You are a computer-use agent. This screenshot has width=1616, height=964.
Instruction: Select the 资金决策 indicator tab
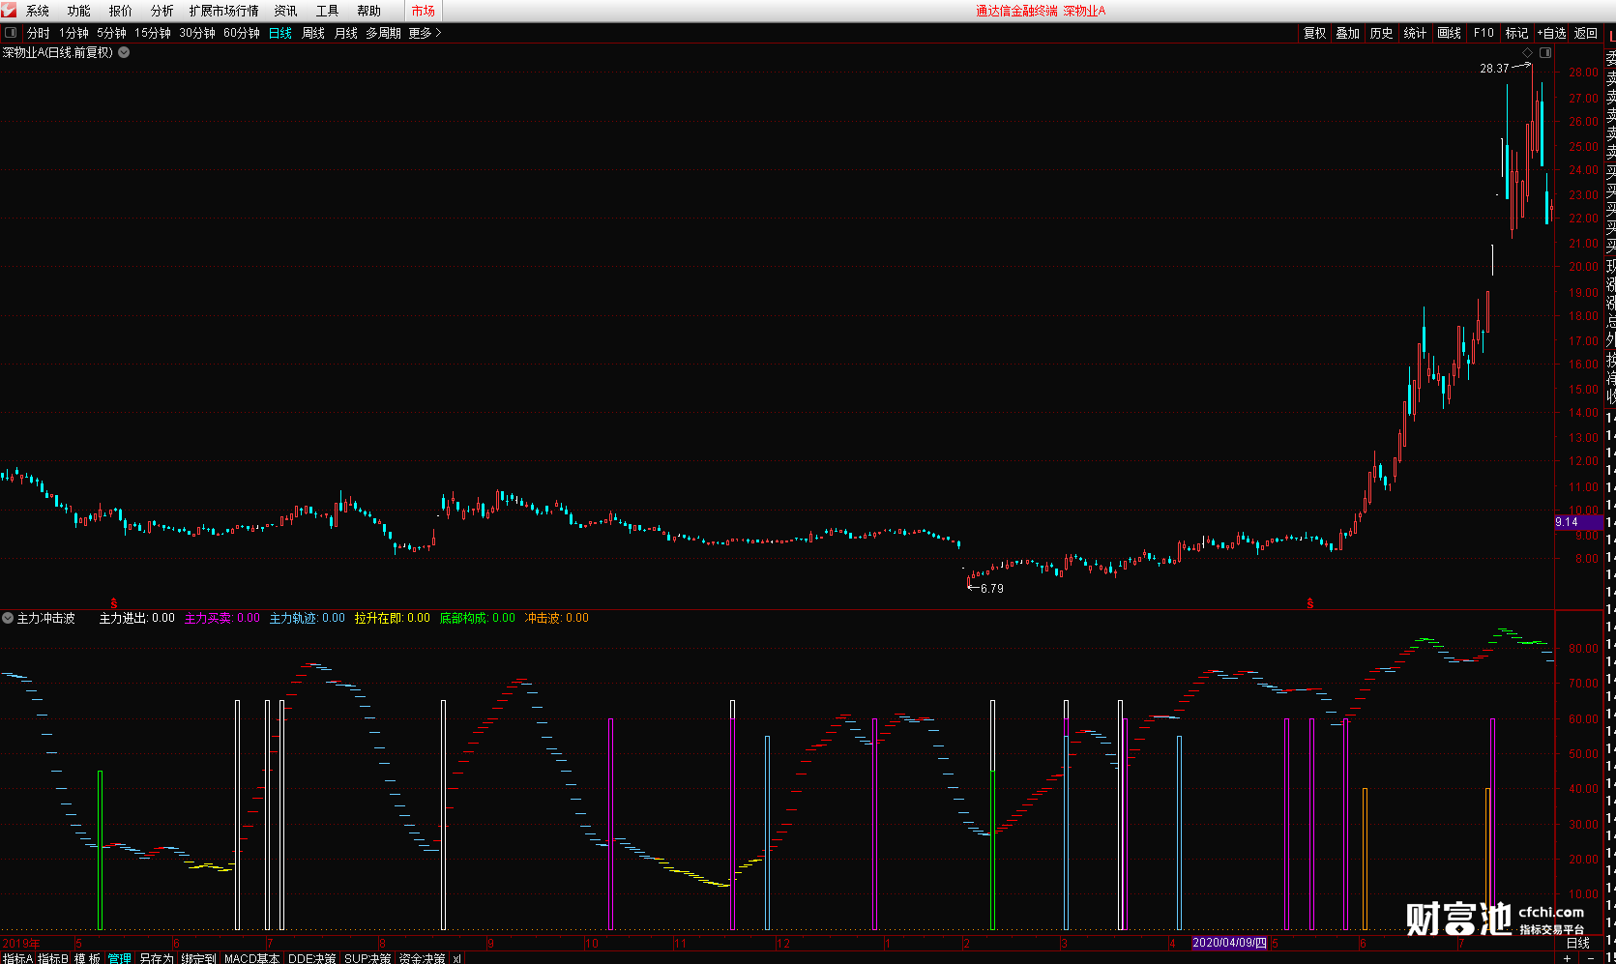click(x=423, y=958)
